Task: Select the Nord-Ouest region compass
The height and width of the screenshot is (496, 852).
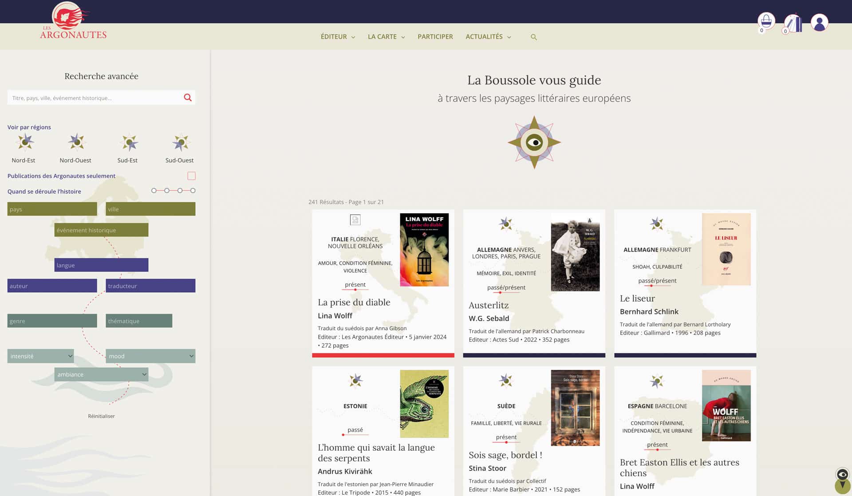Action: [x=77, y=142]
